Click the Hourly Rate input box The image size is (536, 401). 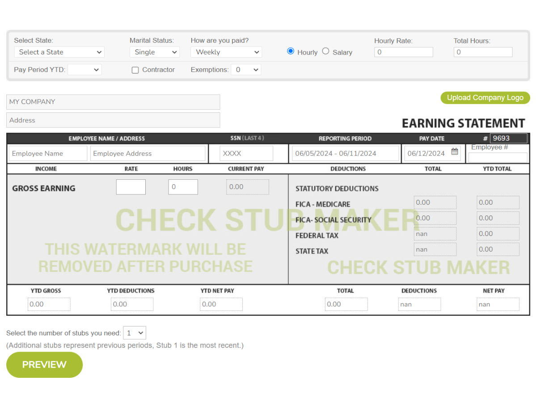click(x=403, y=52)
